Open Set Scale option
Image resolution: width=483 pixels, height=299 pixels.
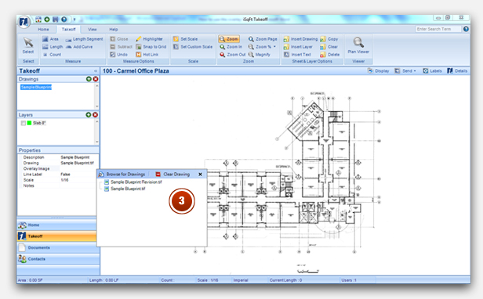(185, 39)
